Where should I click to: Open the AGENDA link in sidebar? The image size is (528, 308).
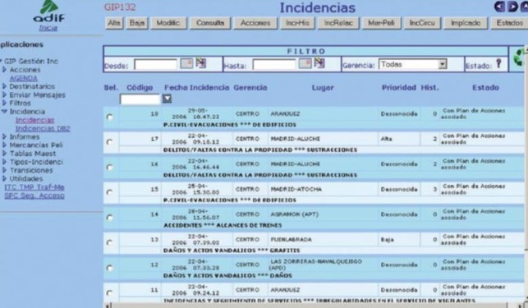click(x=24, y=78)
